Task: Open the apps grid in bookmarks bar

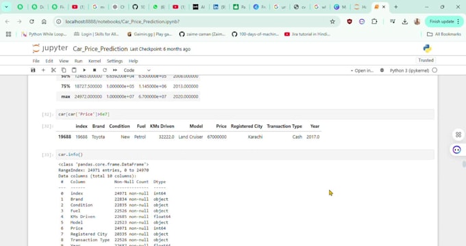Action: 8,34
